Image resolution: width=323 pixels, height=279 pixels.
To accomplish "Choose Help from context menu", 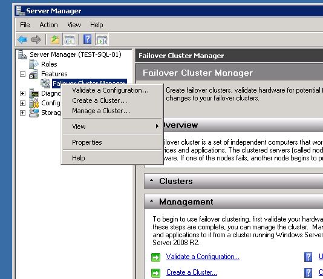I will (x=112, y=158).
